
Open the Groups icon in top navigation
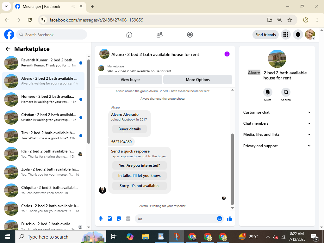click(x=190, y=35)
